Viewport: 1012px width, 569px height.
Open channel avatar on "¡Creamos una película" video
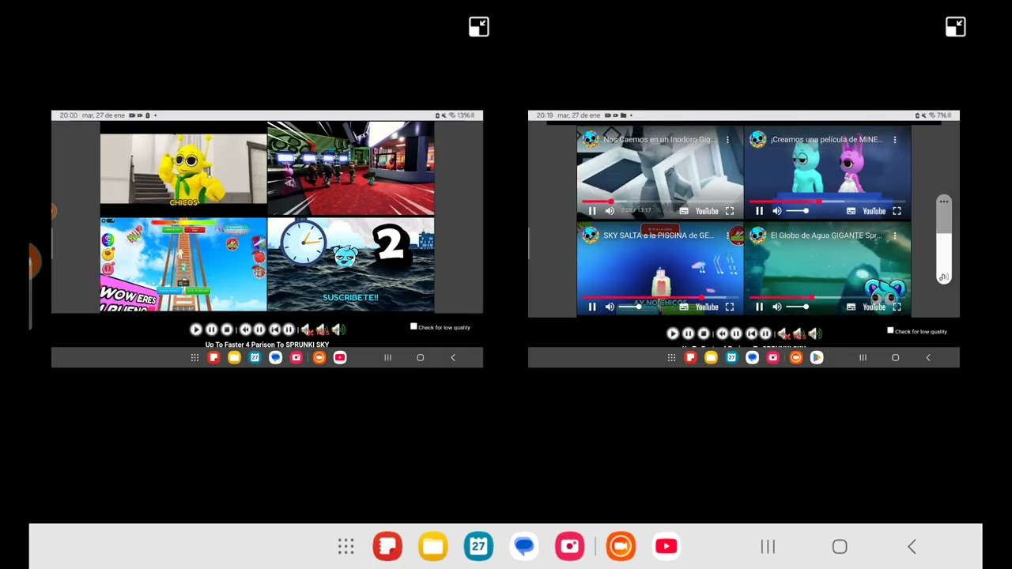757,140
